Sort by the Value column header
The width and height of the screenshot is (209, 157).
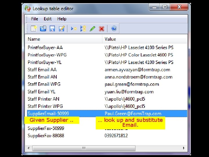(145, 39)
